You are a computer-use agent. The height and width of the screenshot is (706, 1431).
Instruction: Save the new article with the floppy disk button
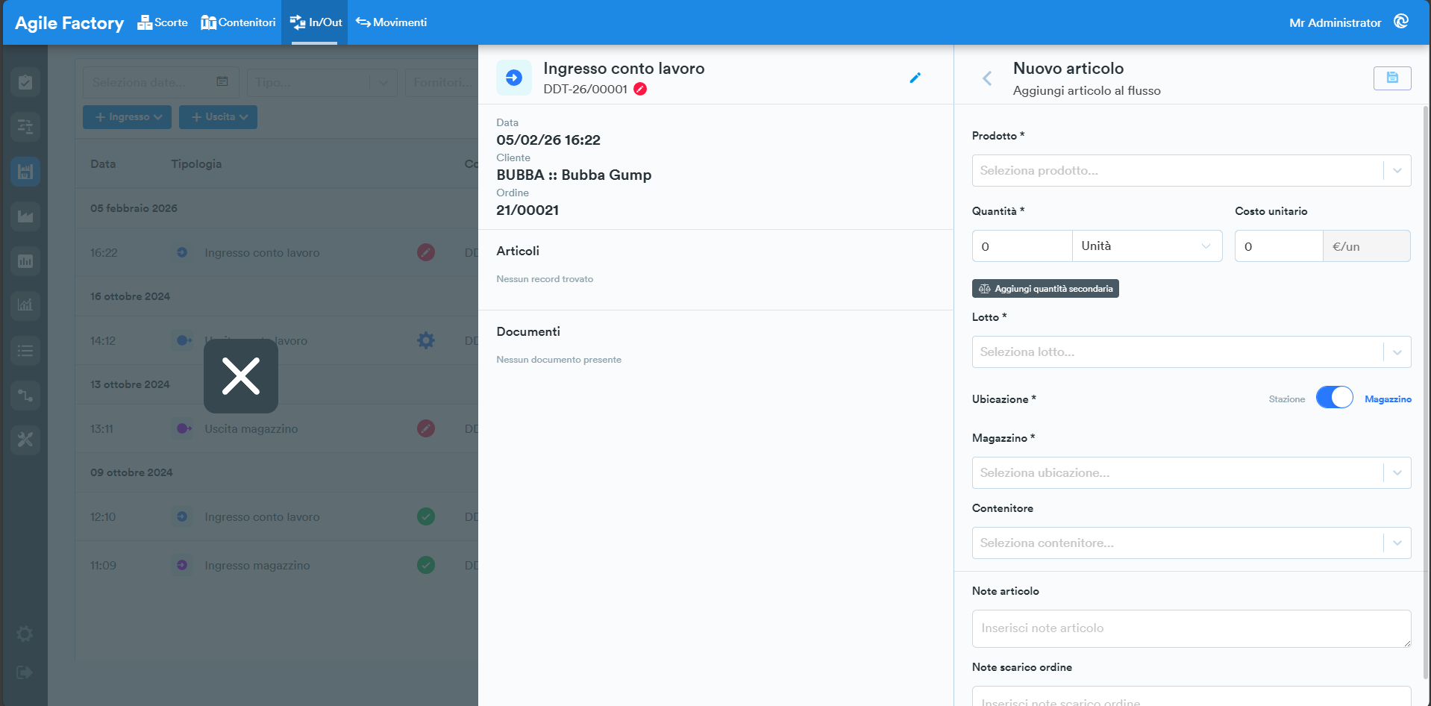(x=1392, y=78)
